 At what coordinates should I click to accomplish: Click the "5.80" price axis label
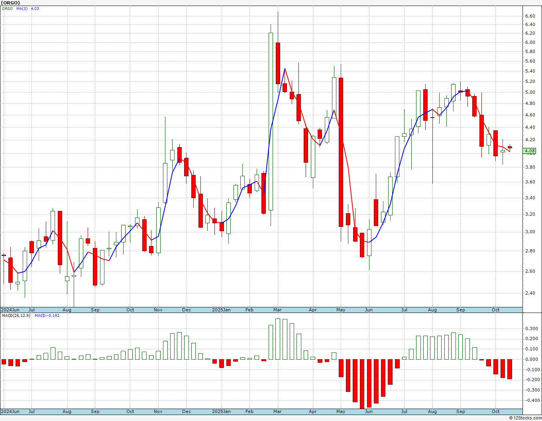[530, 51]
